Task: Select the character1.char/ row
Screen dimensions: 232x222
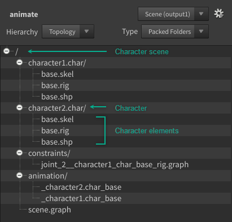Action: click(116, 63)
